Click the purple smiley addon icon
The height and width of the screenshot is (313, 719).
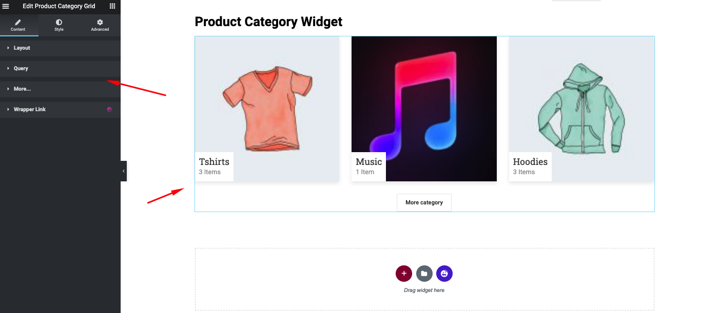444,274
